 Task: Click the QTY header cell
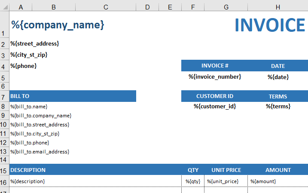[193, 170]
